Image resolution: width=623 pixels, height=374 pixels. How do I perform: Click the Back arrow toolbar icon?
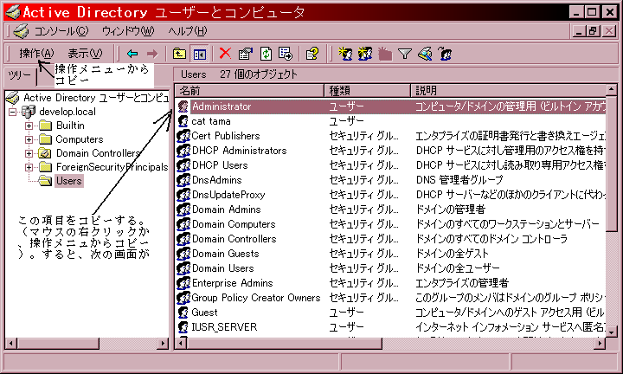(x=132, y=54)
